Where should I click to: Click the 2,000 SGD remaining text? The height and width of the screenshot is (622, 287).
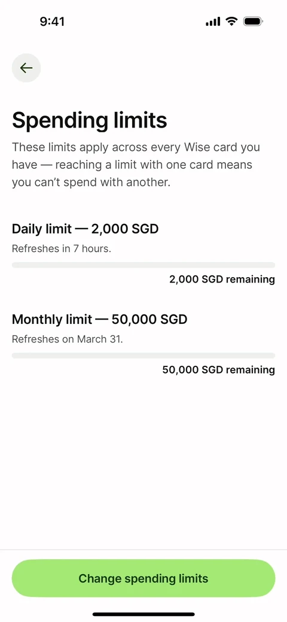[222, 279]
